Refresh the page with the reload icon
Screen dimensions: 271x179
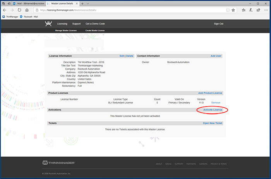click(19, 10)
